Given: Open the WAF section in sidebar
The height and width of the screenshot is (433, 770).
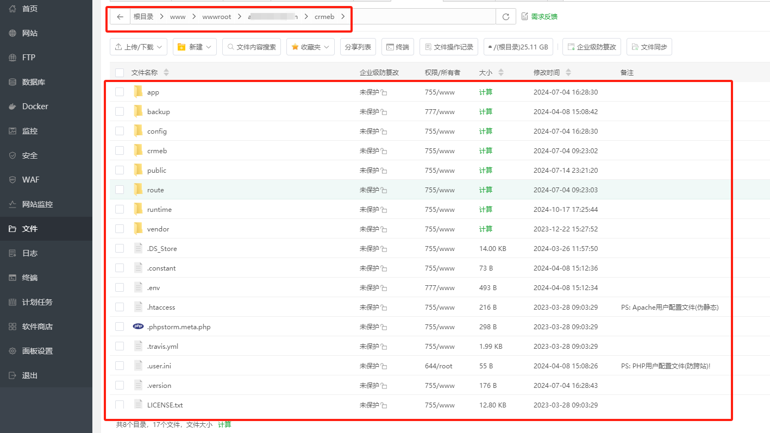Looking at the screenshot, I should pyautogui.click(x=30, y=180).
